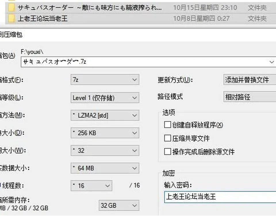This screenshot has width=276, height=216.
Task: Click 文件夹 type in the 10月8日 row
Action: pyautogui.click(x=257, y=18)
